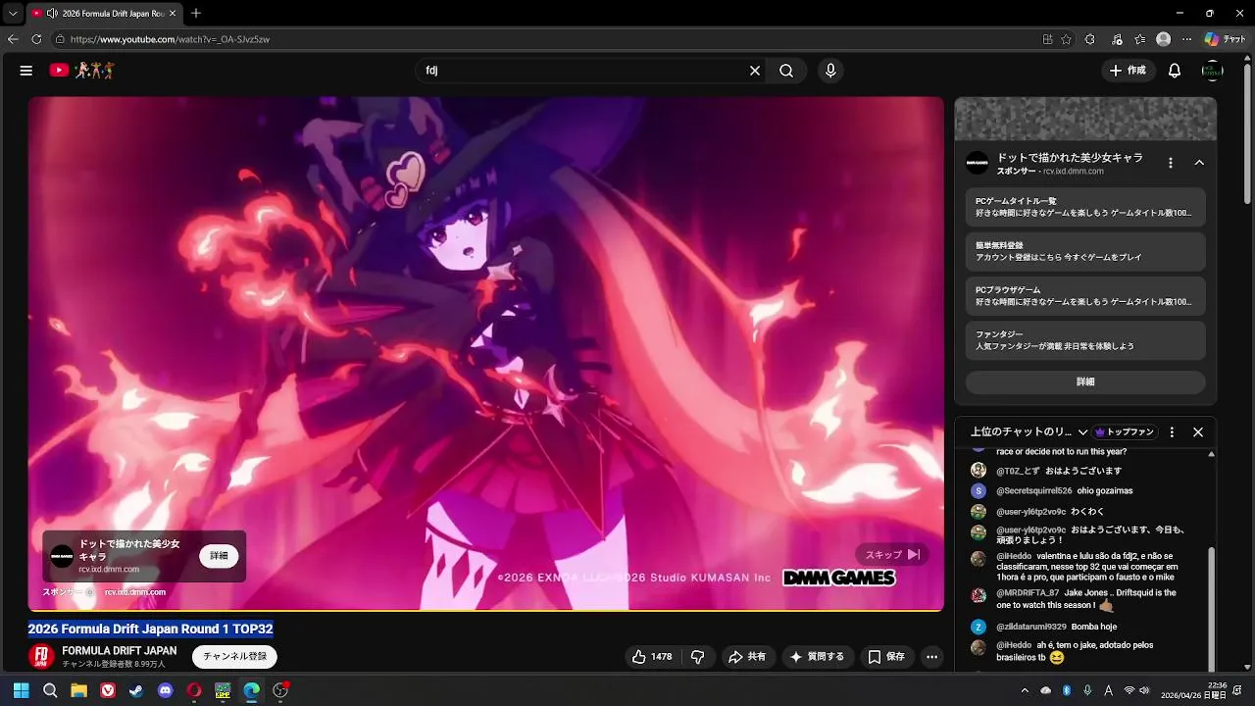Open the ad panel three-dot options

[x=1171, y=163]
